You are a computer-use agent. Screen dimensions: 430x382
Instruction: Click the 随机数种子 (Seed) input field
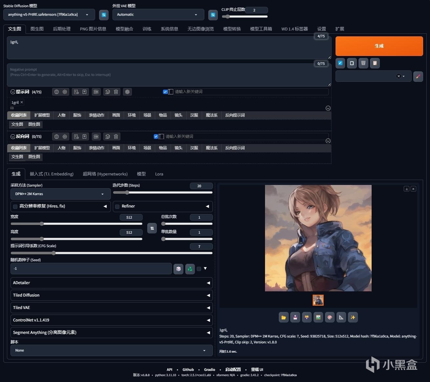91,269
